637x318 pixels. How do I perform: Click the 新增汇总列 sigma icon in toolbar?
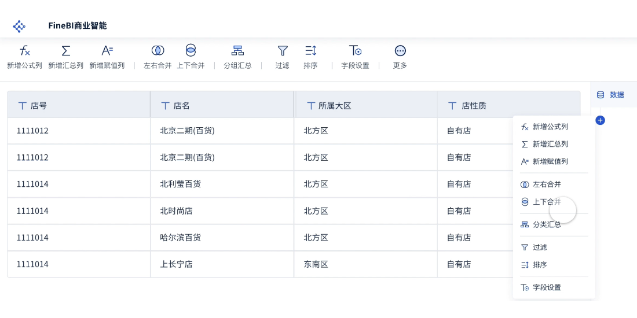click(x=65, y=51)
